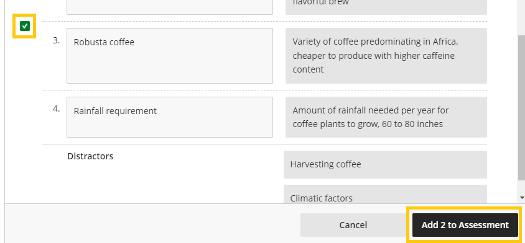Select the Rainfall requirement prompt field

(x=170, y=117)
